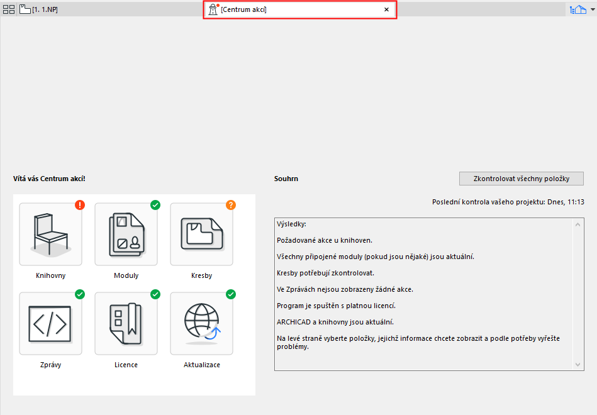The image size is (597, 415).
Task: Select the [Centrum akcí] tab
Action: (299, 9)
